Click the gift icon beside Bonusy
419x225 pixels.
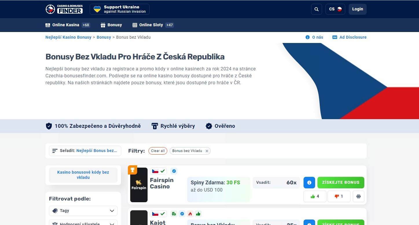(x=103, y=25)
